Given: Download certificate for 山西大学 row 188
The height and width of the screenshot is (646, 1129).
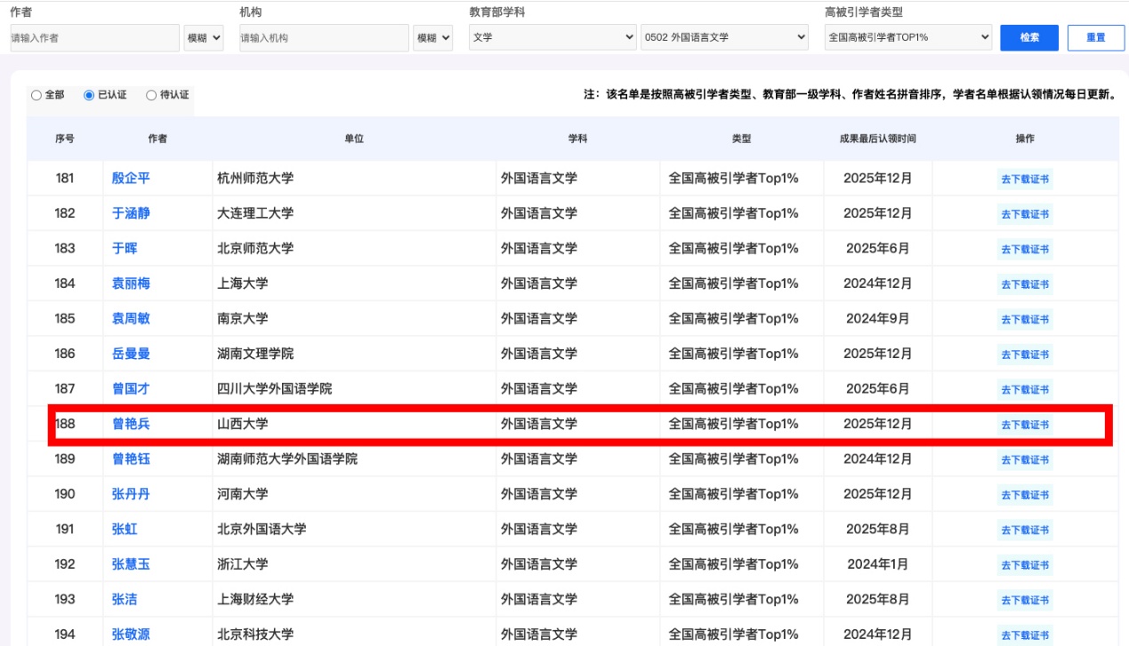Looking at the screenshot, I should click(x=1025, y=425).
